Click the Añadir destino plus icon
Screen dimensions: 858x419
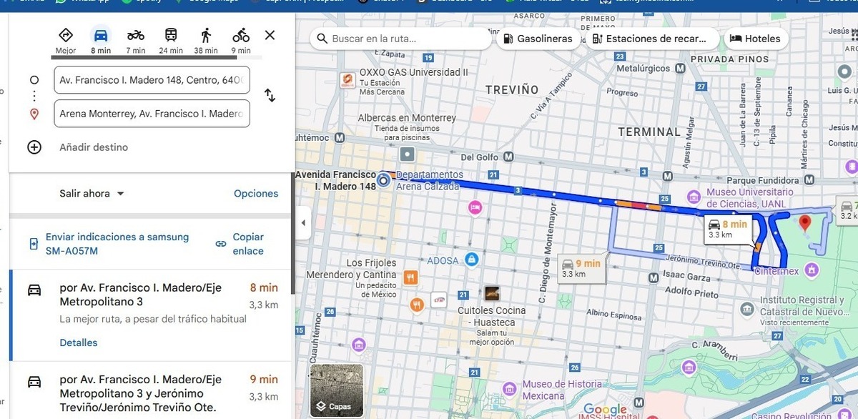34,147
